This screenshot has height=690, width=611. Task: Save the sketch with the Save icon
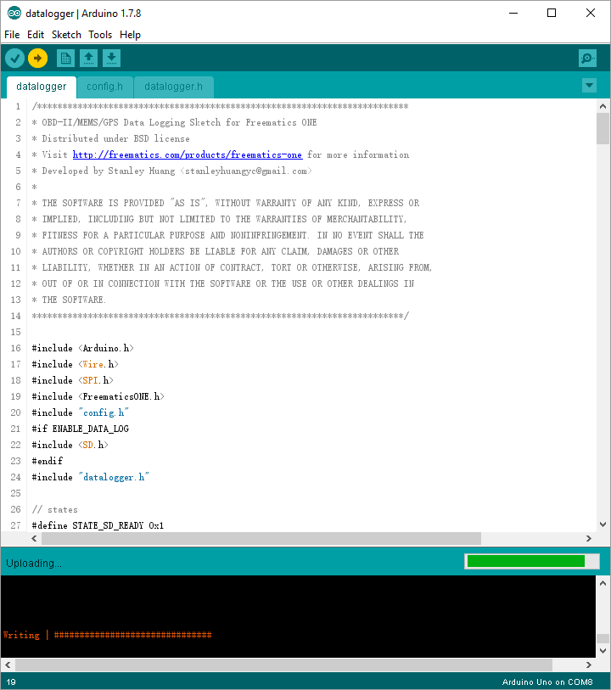pyautogui.click(x=111, y=58)
